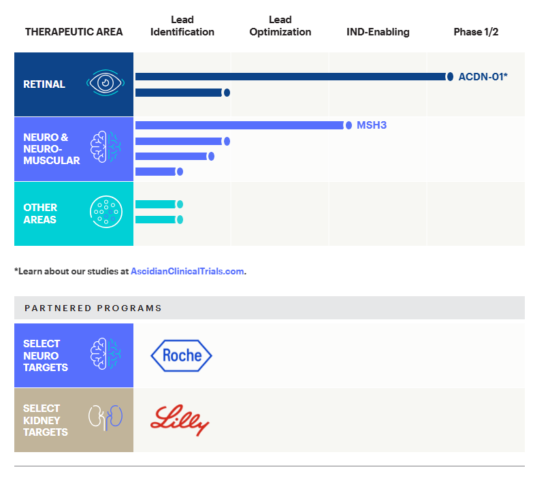Select the IND-Enabling column header
The width and height of the screenshot is (533, 478).
tap(378, 32)
